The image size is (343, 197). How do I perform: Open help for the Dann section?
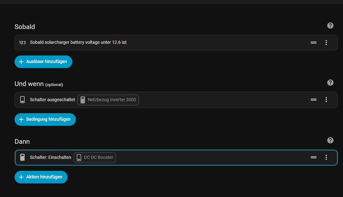pos(330,140)
